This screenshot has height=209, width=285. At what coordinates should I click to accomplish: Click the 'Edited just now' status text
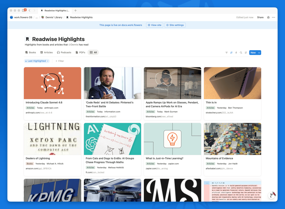click(245, 17)
